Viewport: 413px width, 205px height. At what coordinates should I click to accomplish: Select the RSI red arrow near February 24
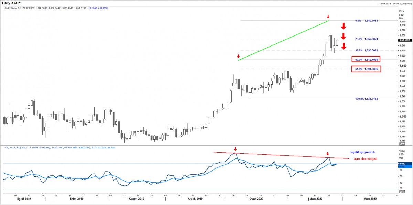pyautogui.click(x=328, y=154)
